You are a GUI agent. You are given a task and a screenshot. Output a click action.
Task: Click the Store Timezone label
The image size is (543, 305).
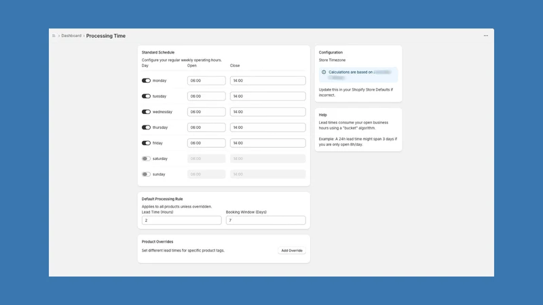point(332,60)
